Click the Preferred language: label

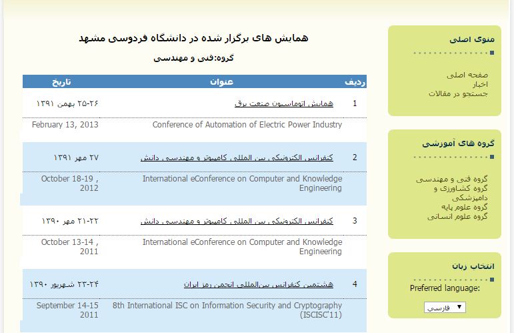(x=445, y=288)
